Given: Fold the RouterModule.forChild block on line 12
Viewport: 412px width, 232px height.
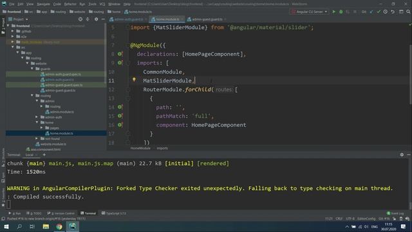Looking at the screenshot, I should pos(128,90).
